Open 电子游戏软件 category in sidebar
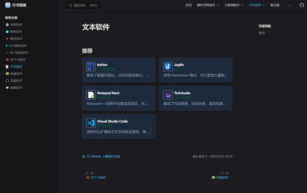This screenshot has height=193, width=307. coord(19,53)
